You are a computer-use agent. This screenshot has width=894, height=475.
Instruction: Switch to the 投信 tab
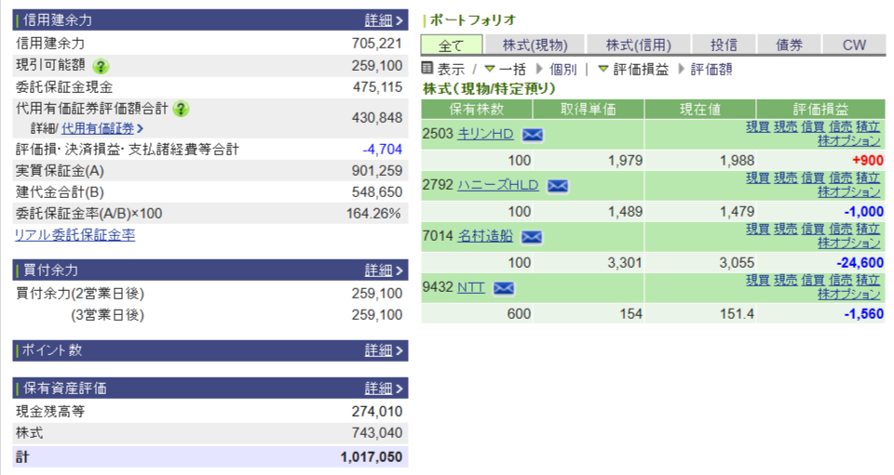725,45
